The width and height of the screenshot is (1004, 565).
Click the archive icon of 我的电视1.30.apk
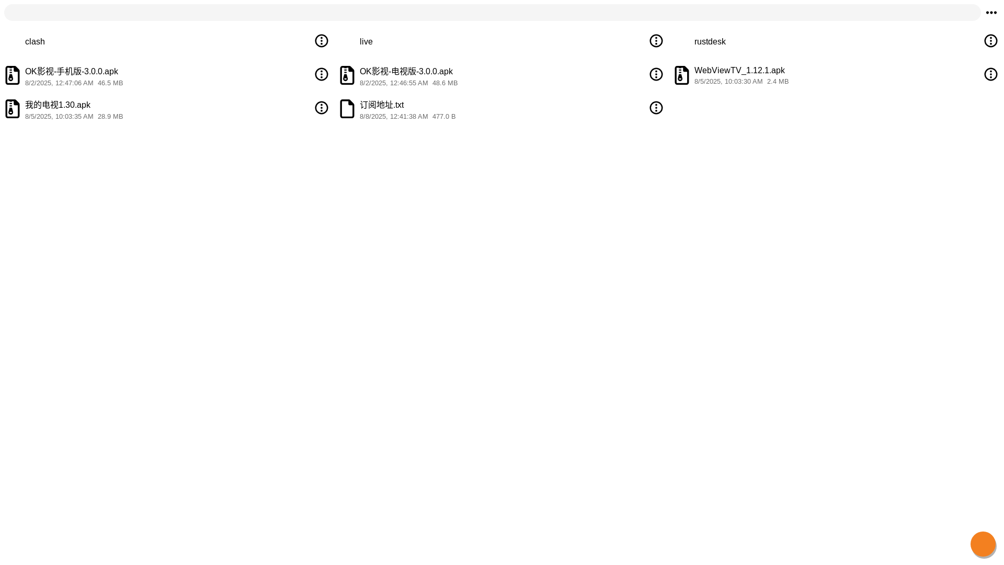[x=13, y=109]
